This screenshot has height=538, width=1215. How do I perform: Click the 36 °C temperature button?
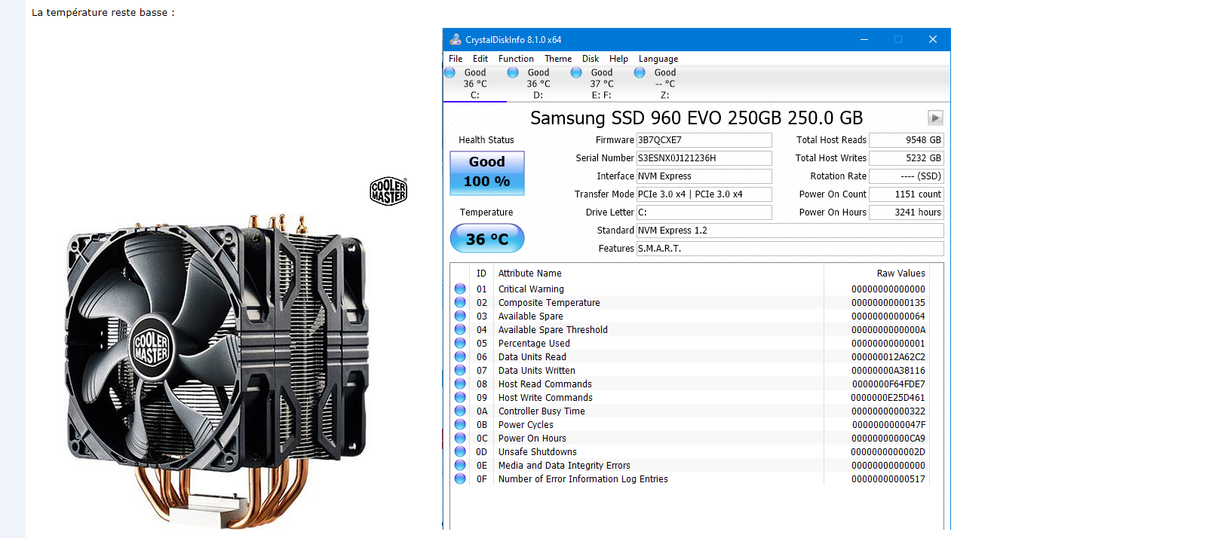click(x=486, y=239)
